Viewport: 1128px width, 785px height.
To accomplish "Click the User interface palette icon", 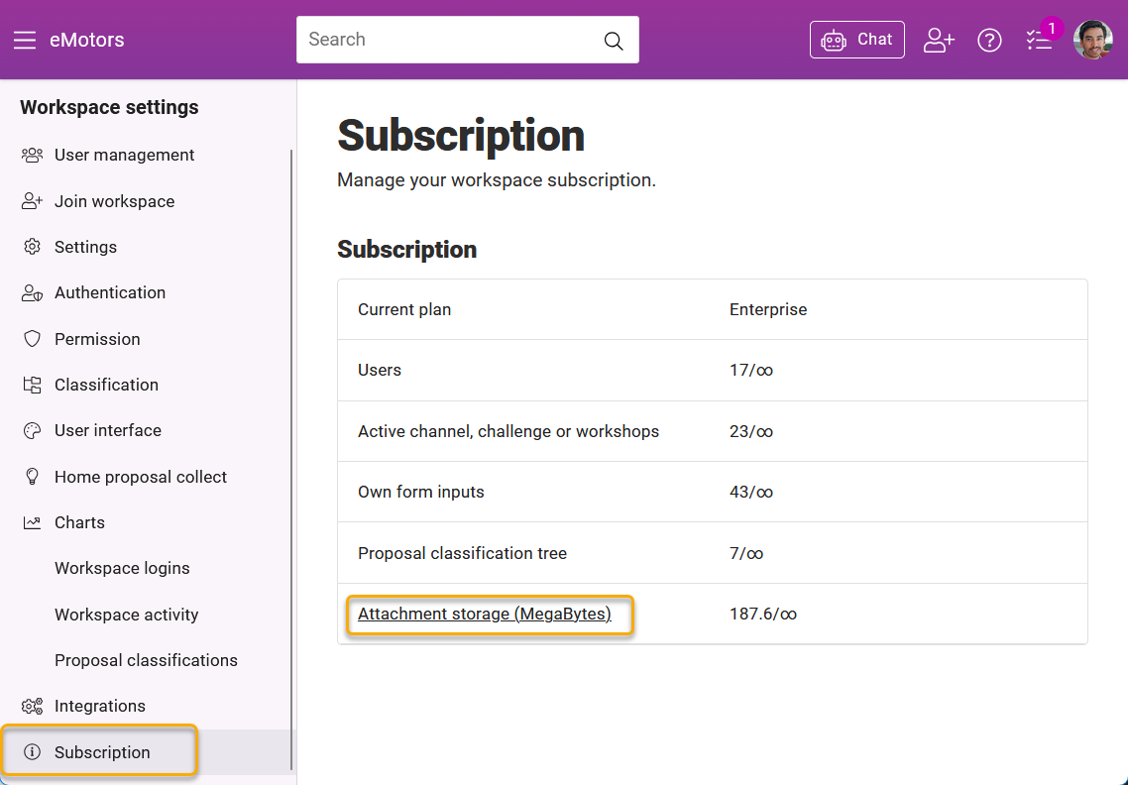I will (x=33, y=430).
